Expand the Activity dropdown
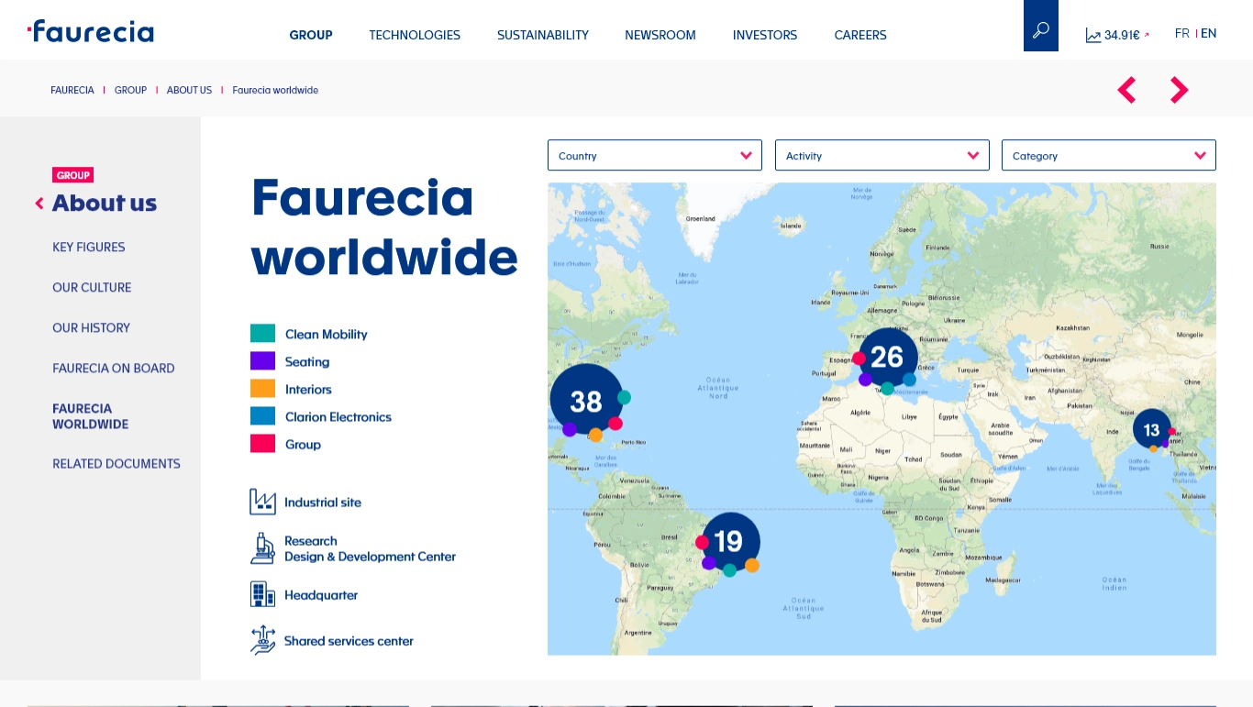The width and height of the screenshot is (1253, 707). click(882, 155)
